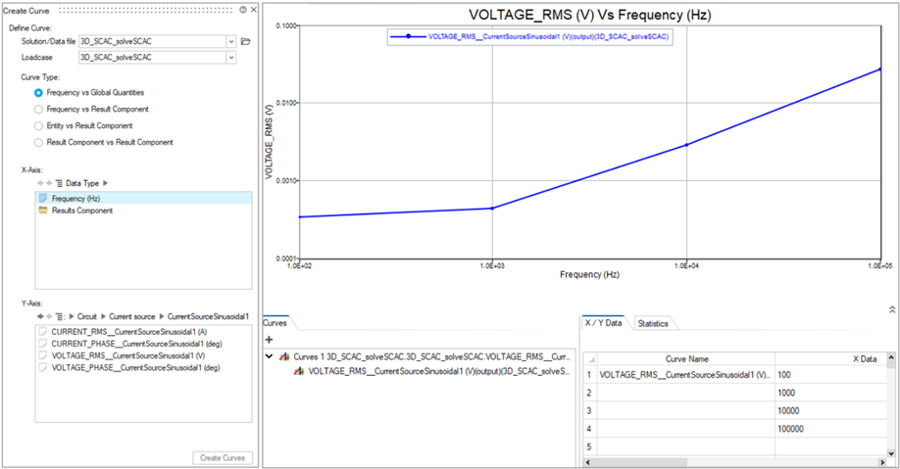Viewport: 900px width, 469px height.
Task: Select Entity vs Result Component radio button
Action: (x=38, y=126)
